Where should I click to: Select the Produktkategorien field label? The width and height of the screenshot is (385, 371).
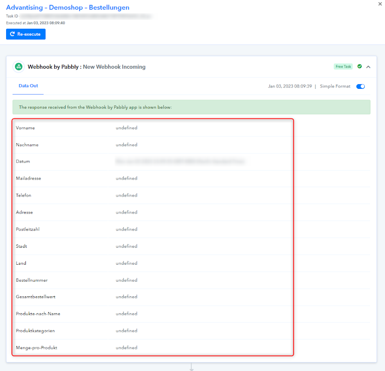tap(35, 331)
